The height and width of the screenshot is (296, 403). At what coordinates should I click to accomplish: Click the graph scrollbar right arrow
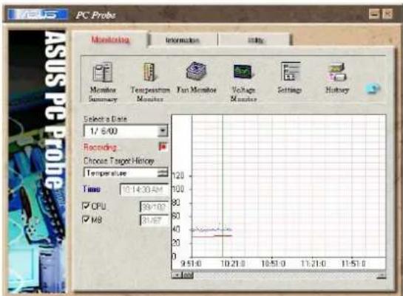[381, 275]
